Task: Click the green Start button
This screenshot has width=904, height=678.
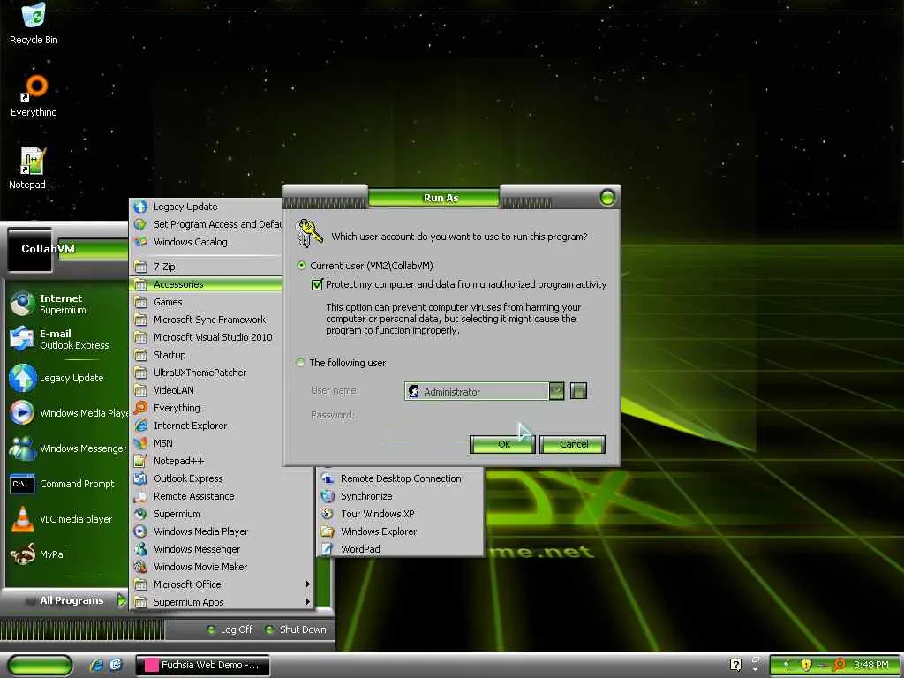Action: click(x=40, y=665)
